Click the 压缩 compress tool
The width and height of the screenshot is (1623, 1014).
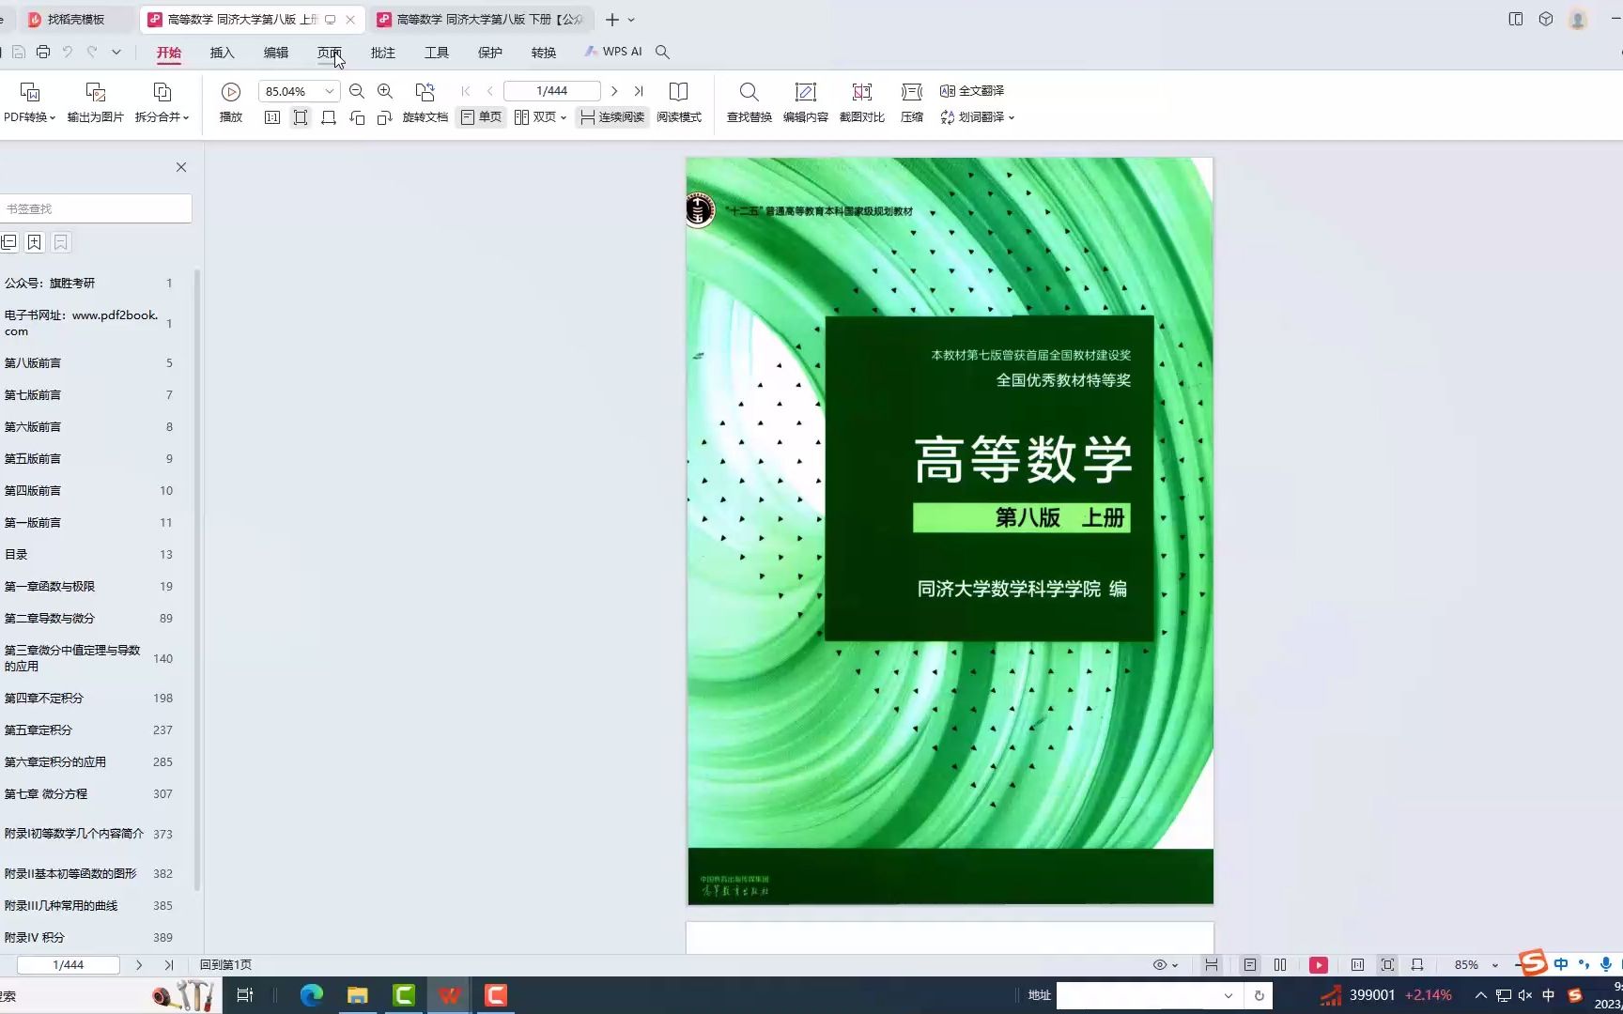pyautogui.click(x=912, y=102)
